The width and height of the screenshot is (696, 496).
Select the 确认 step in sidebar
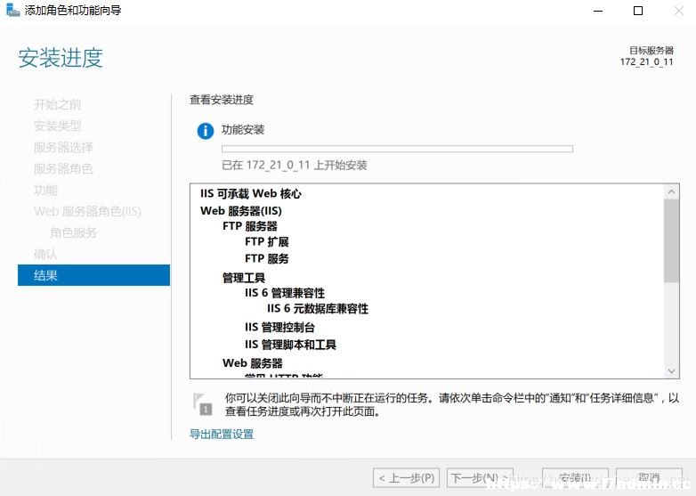click(x=45, y=254)
